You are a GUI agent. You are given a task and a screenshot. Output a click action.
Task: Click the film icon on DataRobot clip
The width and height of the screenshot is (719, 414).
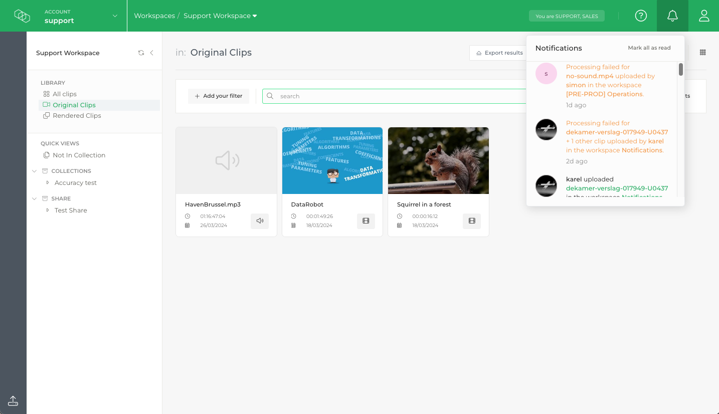point(366,221)
